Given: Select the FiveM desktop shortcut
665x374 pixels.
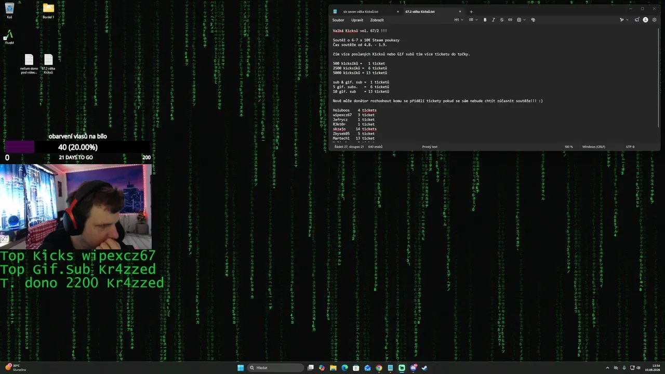Looking at the screenshot, I should click(9, 37).
